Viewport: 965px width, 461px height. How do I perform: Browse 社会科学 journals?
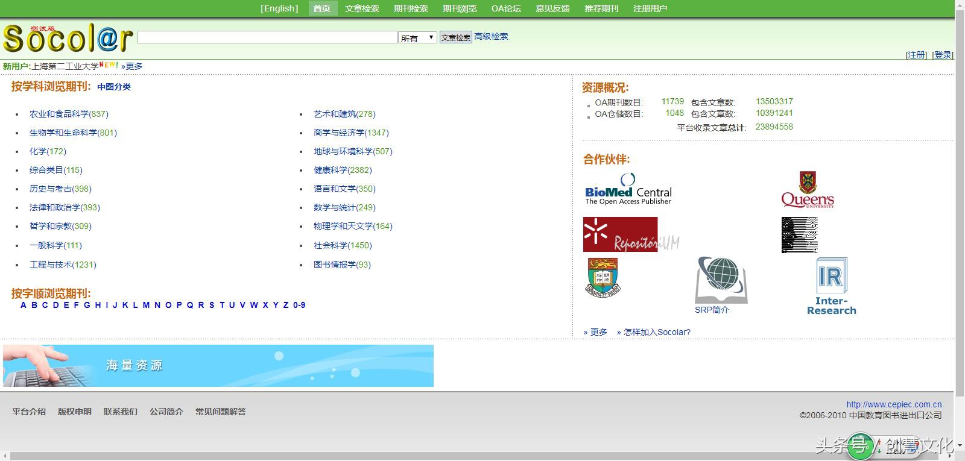point(343,245)
